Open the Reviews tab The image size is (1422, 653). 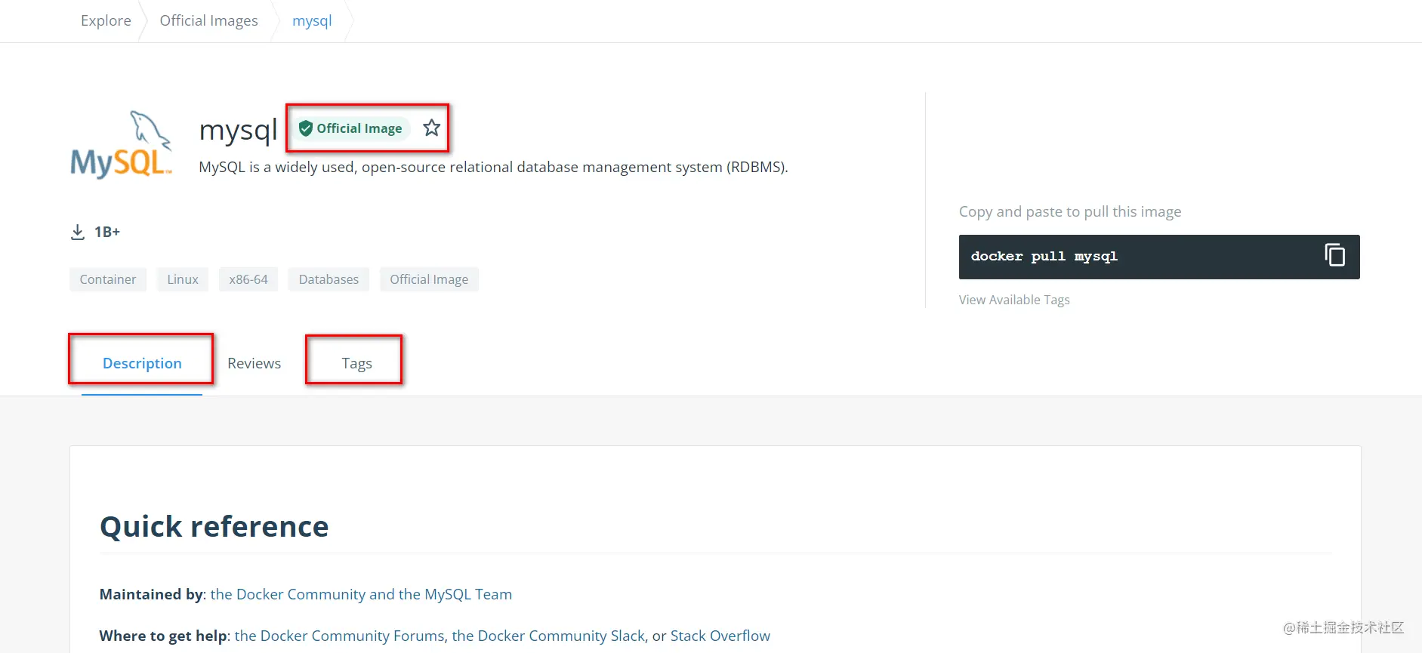click(x=254, y=363)
